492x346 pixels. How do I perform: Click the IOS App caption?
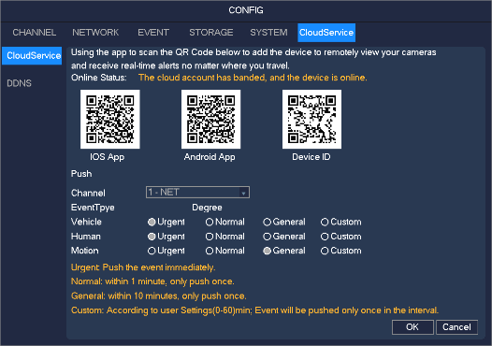(x=107, y=157)
